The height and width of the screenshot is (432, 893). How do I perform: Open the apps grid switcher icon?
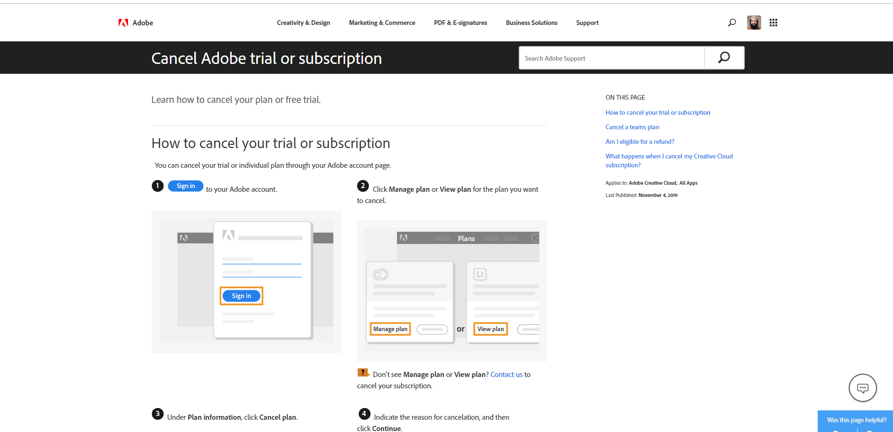point(773,23)
